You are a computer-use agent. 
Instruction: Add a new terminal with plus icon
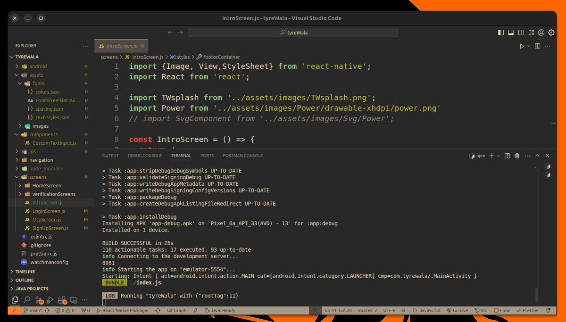491,156
